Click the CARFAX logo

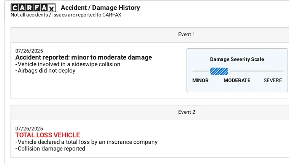(33, 8)
